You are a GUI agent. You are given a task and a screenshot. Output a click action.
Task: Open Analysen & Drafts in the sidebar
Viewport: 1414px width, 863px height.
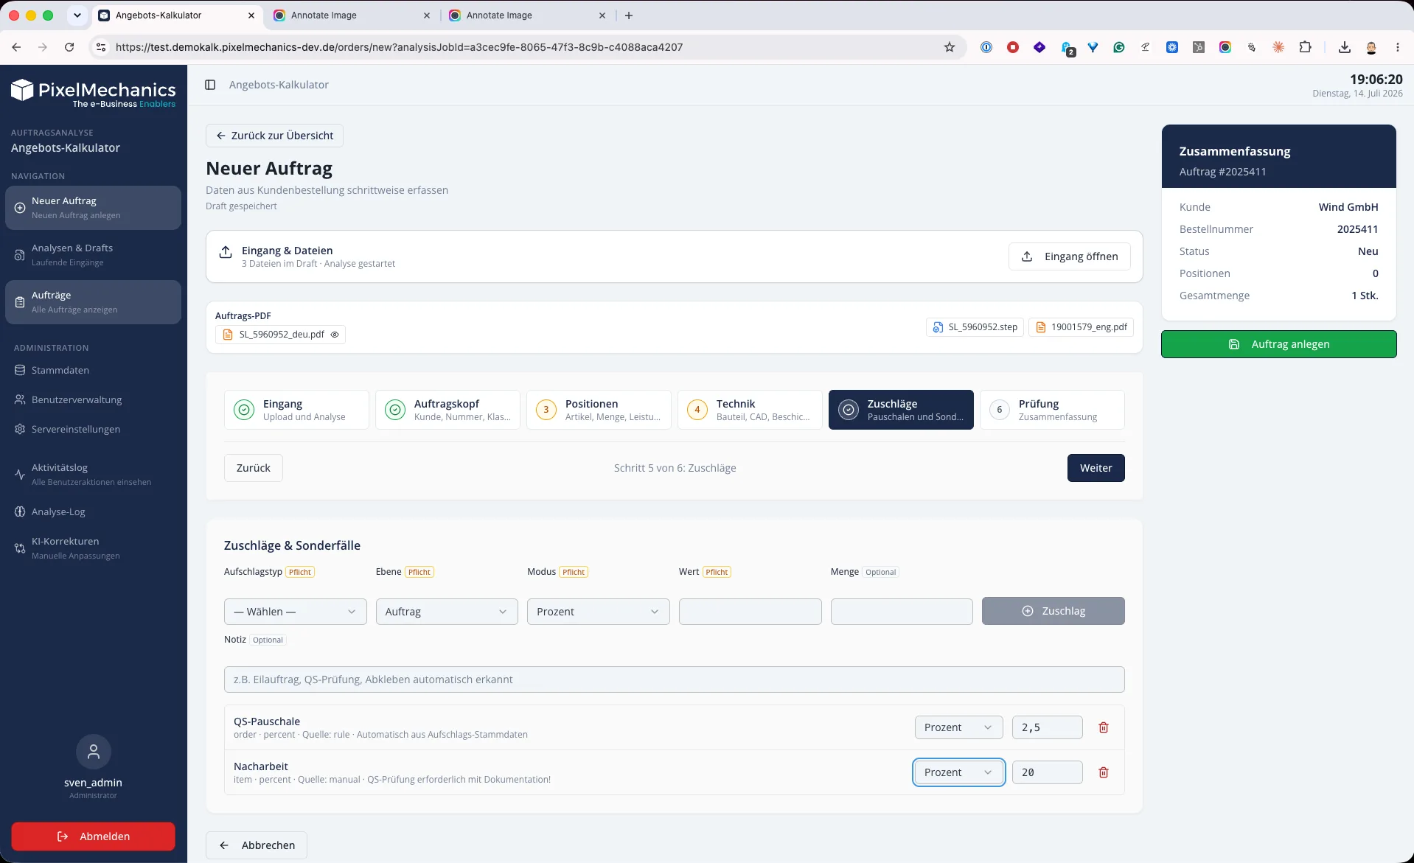(x=94, y=255)
